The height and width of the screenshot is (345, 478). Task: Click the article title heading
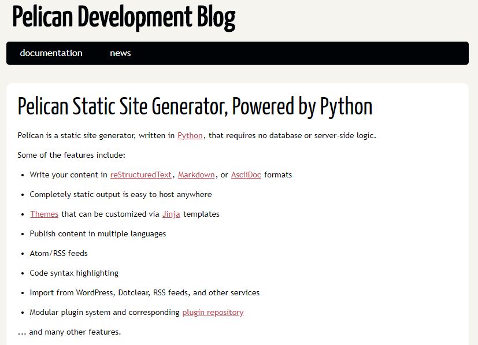195,107
